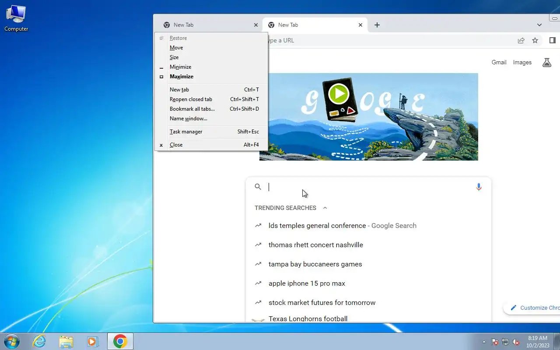Choose Maximize from the window menu

click(x=211, y=77)
